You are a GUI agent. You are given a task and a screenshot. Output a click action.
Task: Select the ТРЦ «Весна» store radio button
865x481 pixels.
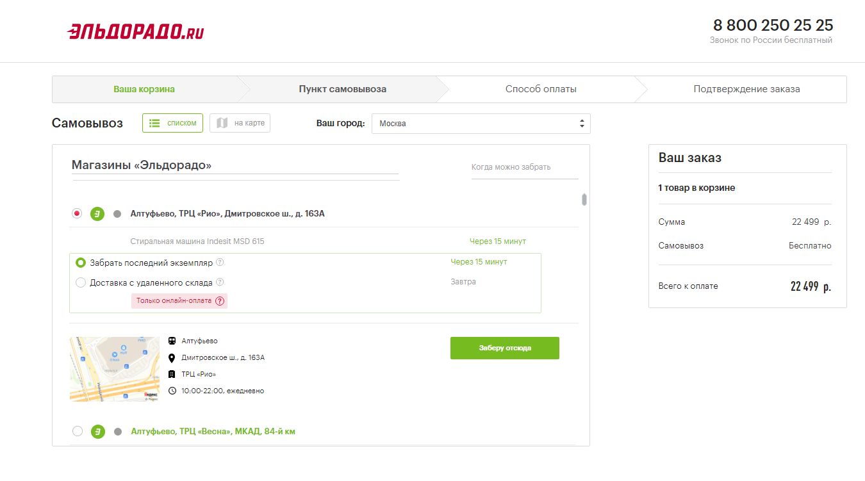point(78,432)
